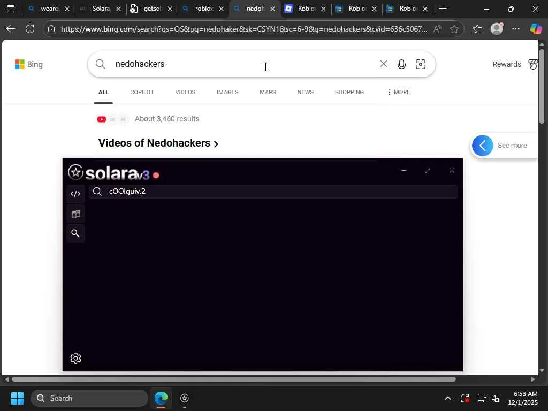Click the Bing search magnifier icon

100,64
